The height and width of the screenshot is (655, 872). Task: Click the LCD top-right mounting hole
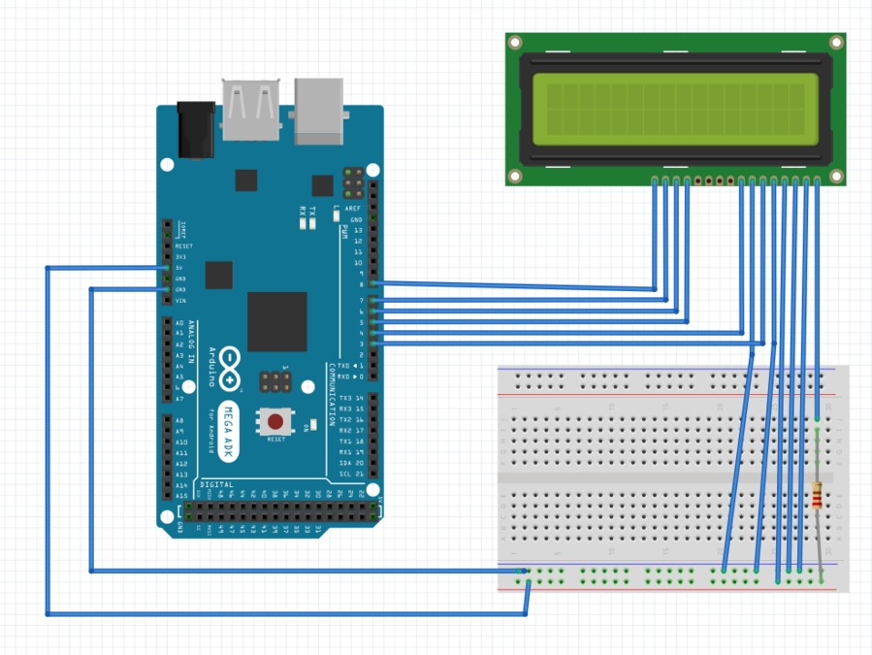click(836, 43)
